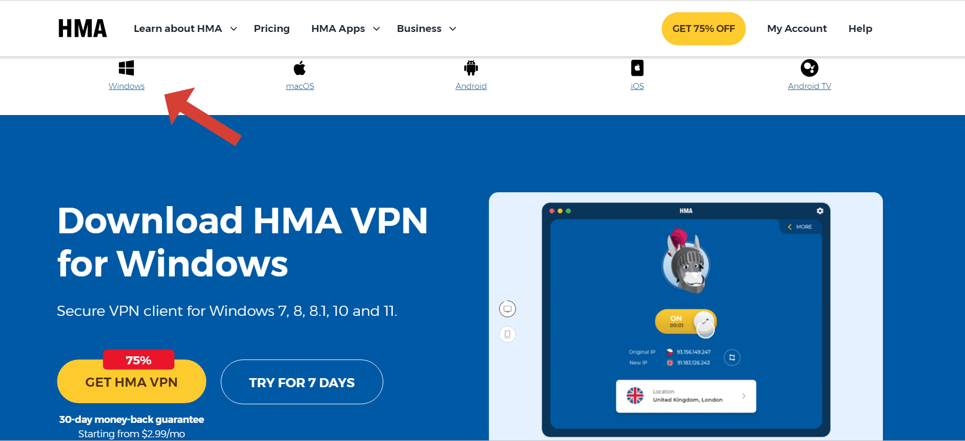Toggle the ON switch in app preview
The width and height of the screenshot is (965, 441).
coord(686,322)
